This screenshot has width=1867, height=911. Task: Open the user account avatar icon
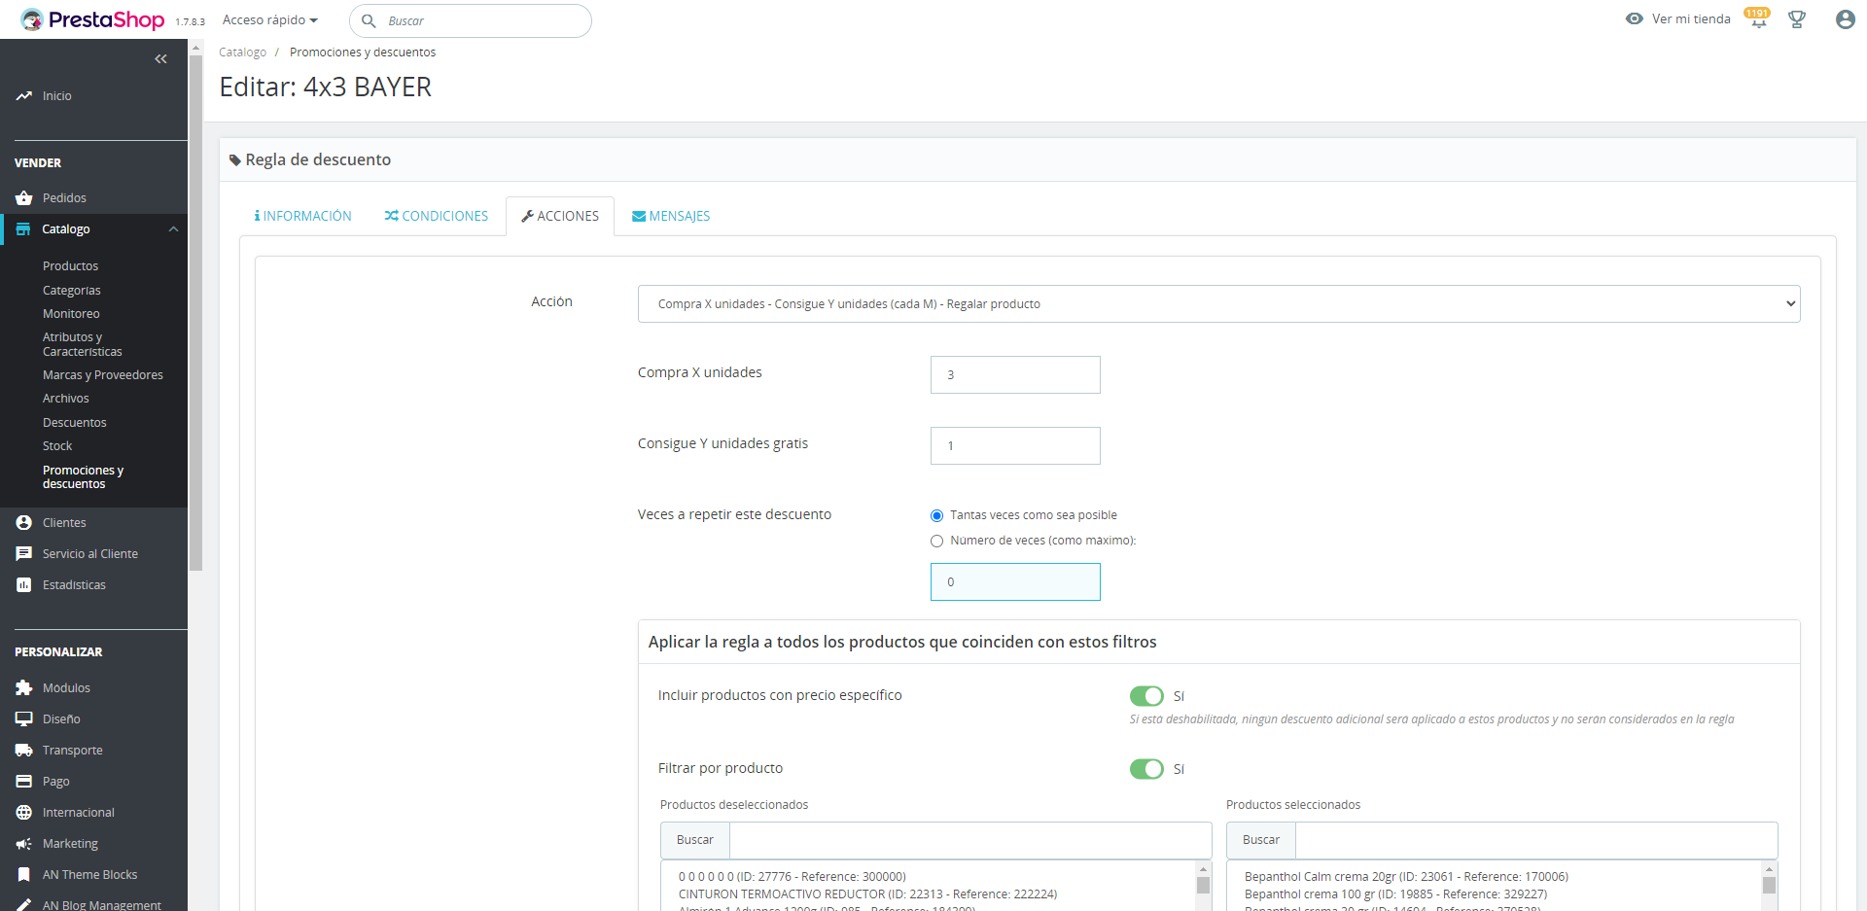pos(1845,19)
